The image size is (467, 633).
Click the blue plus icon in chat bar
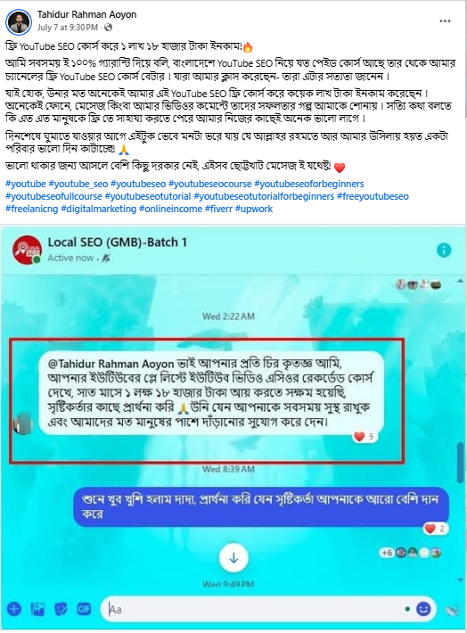point(14,609)
